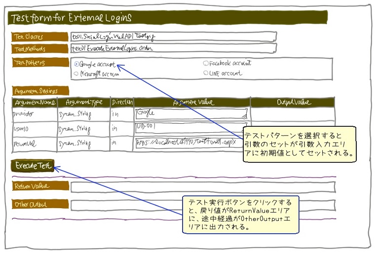Select the Facebook account radio button
This screenshot has height=254, width=375.
click(206, 63)
